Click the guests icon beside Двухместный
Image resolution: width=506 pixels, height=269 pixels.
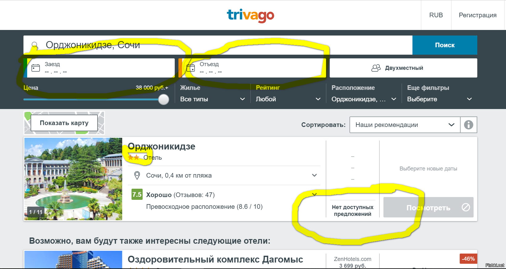[376, 68]
